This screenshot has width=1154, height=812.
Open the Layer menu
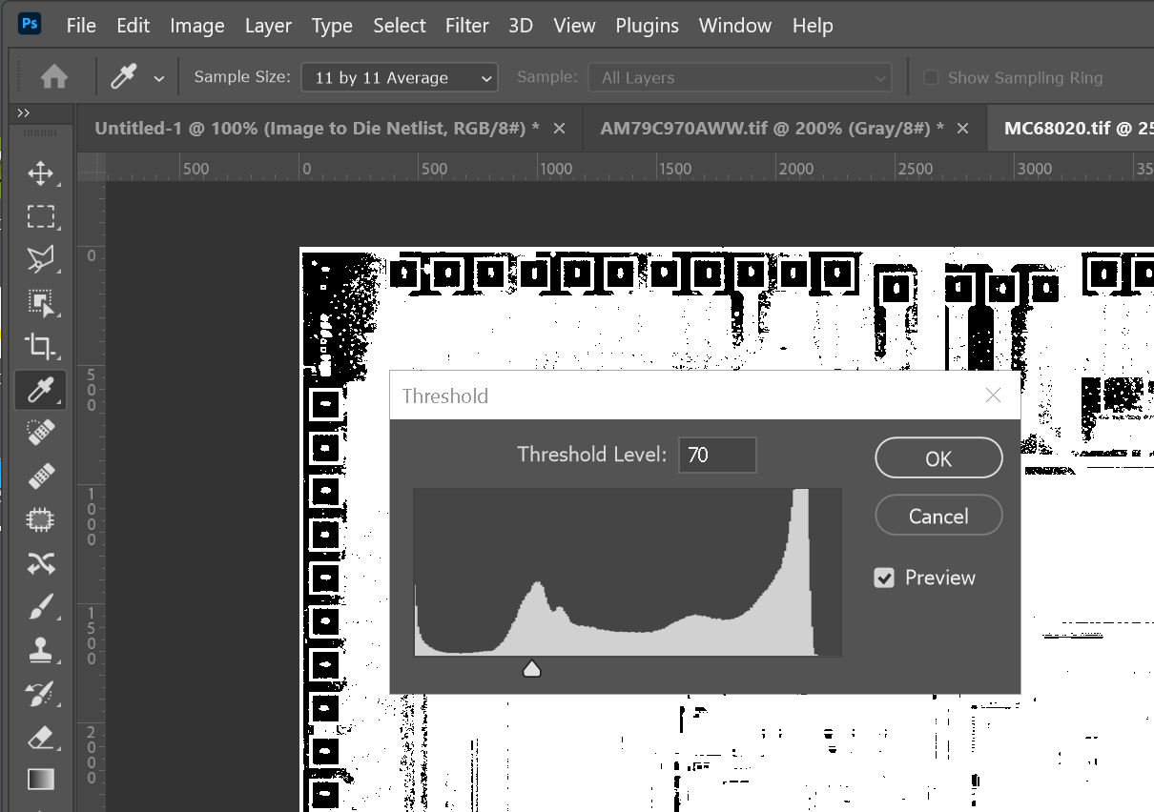(268, 26)
